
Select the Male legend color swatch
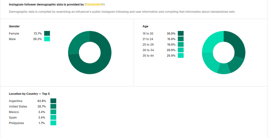point(47,39)
